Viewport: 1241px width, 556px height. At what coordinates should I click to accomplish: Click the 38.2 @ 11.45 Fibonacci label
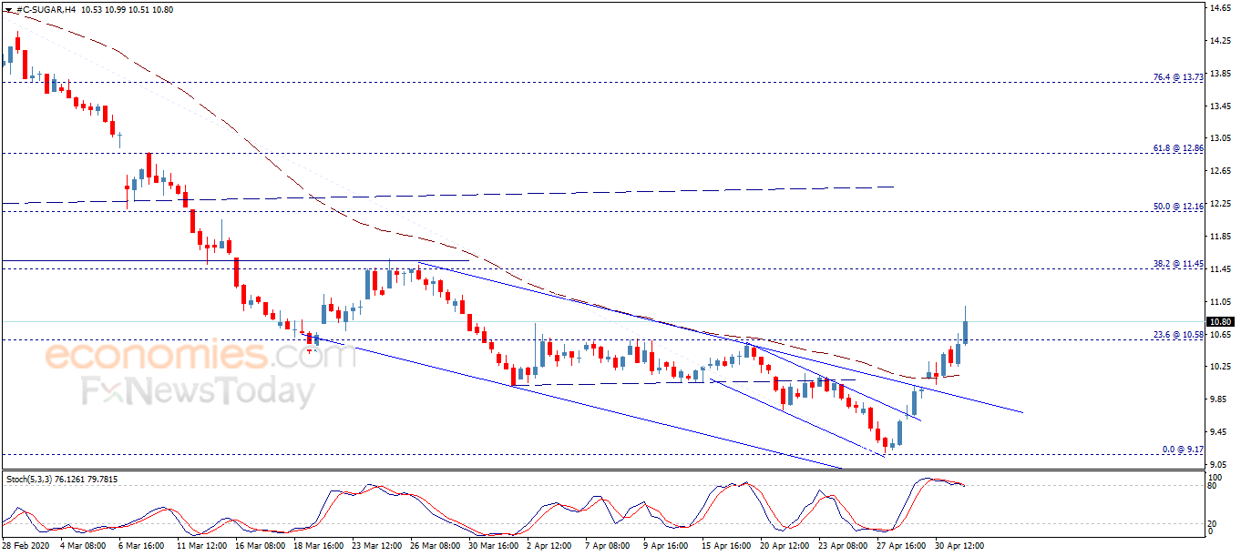tap(1178, 264)
